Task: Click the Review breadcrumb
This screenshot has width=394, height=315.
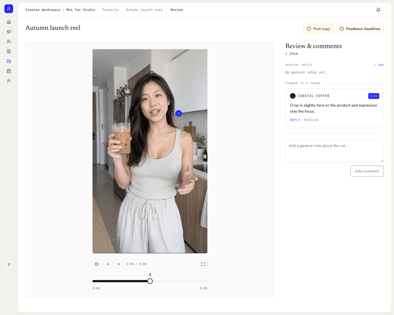Action: click(x=176, y=10)
